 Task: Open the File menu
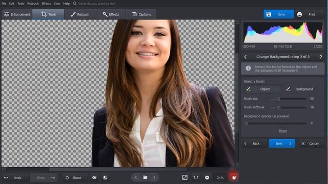click(x=4, y=4)
